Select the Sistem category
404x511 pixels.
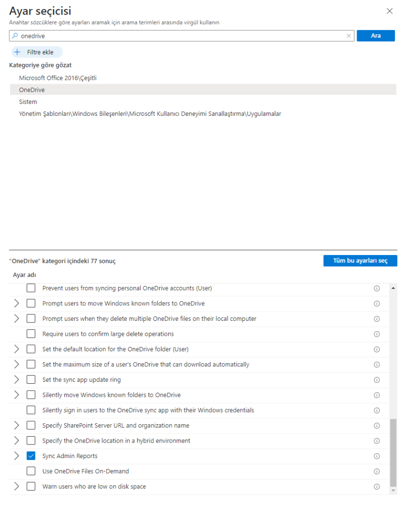(x=28, y=102)
